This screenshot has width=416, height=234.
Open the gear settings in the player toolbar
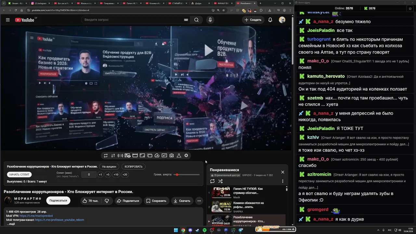tap(186, 156)
